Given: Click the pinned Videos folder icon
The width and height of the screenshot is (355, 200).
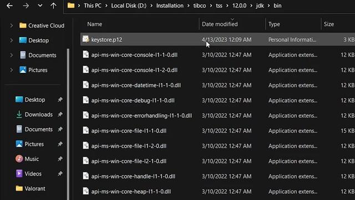Looking at the screenshot, I should pos(19,173).
